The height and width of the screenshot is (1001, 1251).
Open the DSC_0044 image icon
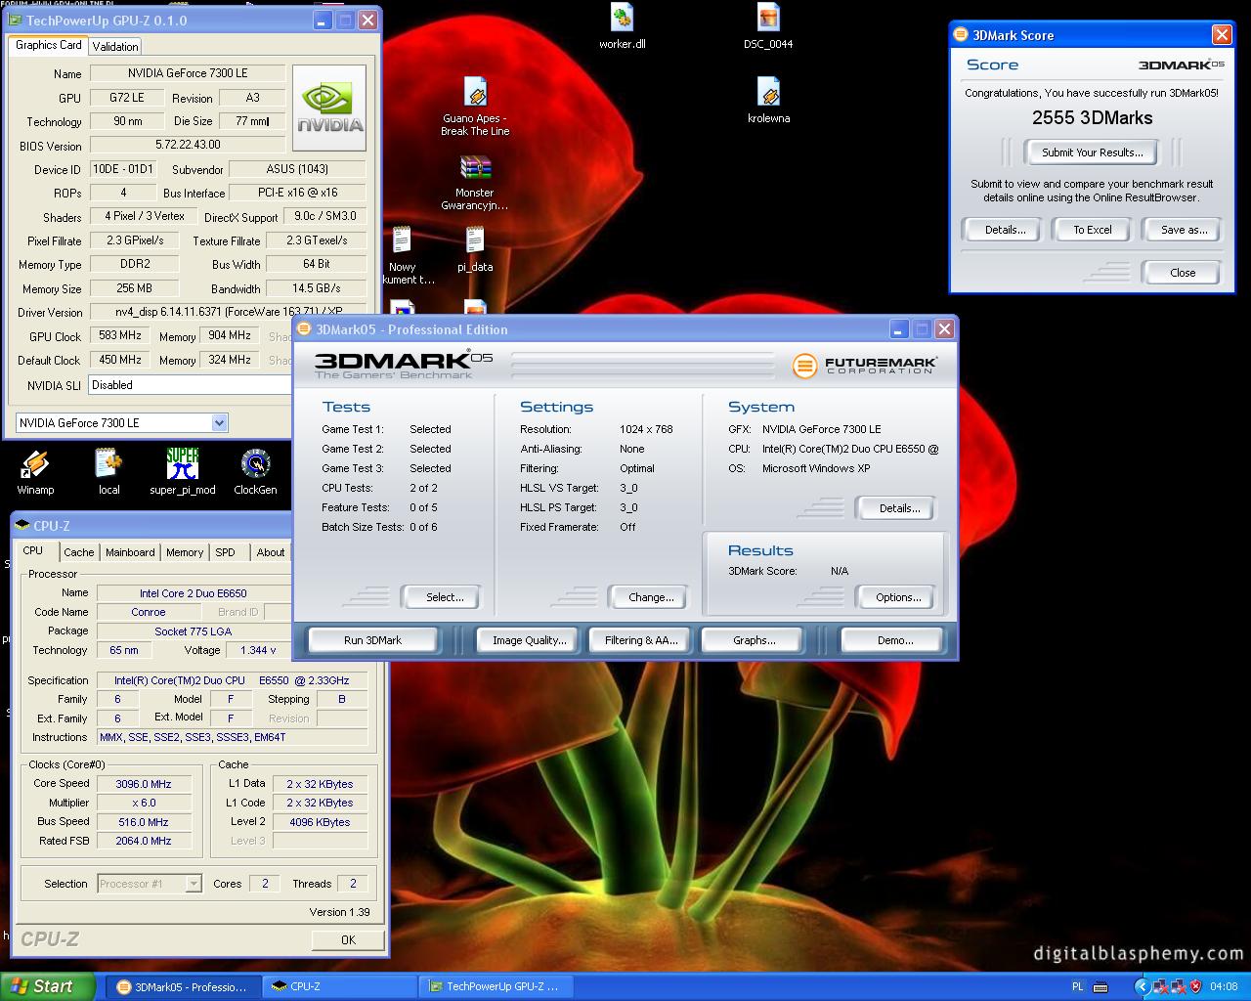point(768,26)
